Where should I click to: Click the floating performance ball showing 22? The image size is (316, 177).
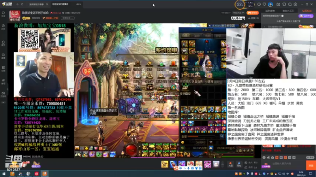pos(240,4)
